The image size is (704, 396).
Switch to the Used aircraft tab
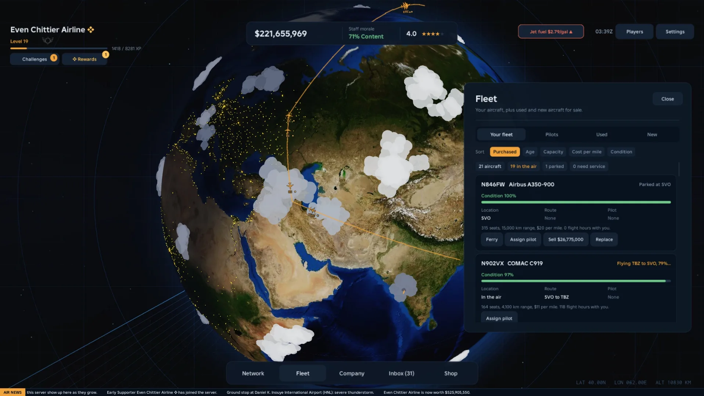pos(602,135)
